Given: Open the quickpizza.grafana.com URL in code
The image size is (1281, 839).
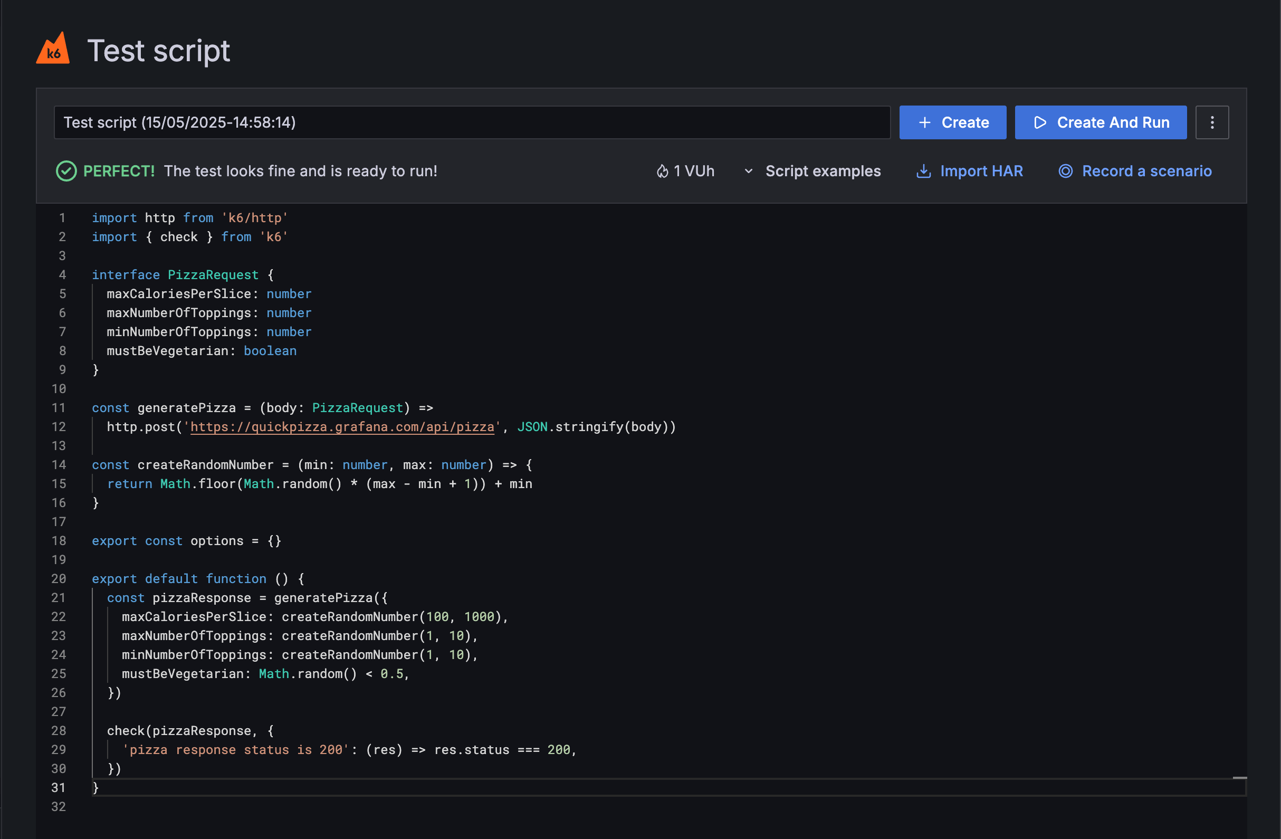Looking at the screenshot, I should click(x=342, y=427).
